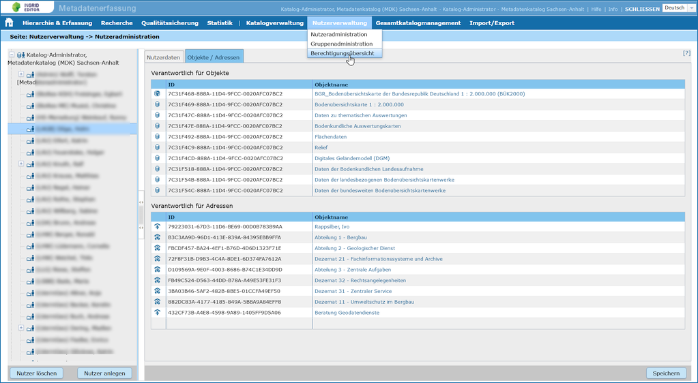Viewport: 698px width, 383px height.
Task: Click user icon of the highlighted tree entry
Action: [x=30, y=129]
